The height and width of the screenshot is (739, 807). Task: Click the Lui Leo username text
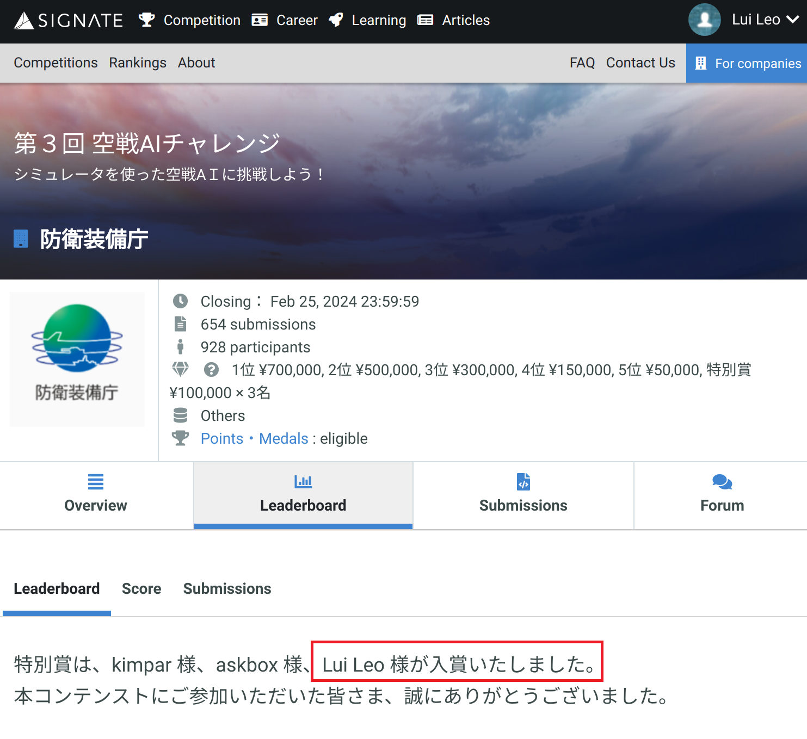[x=756, y=20]
